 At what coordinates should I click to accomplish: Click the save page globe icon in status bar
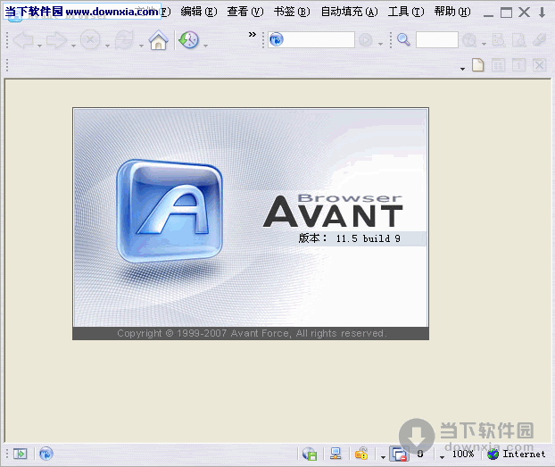pos(310,454)
